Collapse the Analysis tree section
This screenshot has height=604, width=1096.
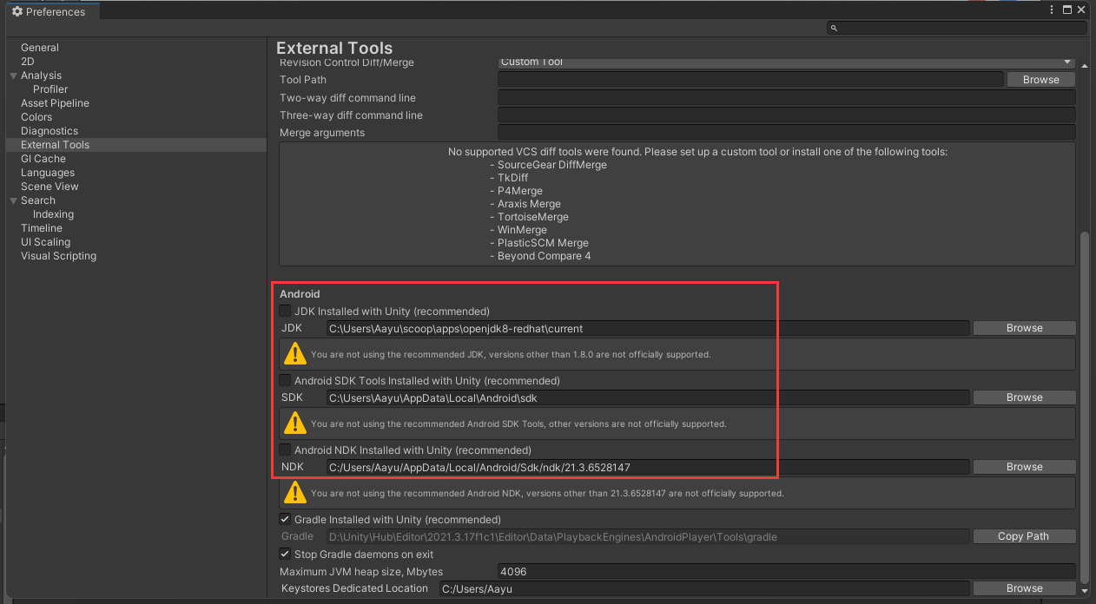pos(13,75)
